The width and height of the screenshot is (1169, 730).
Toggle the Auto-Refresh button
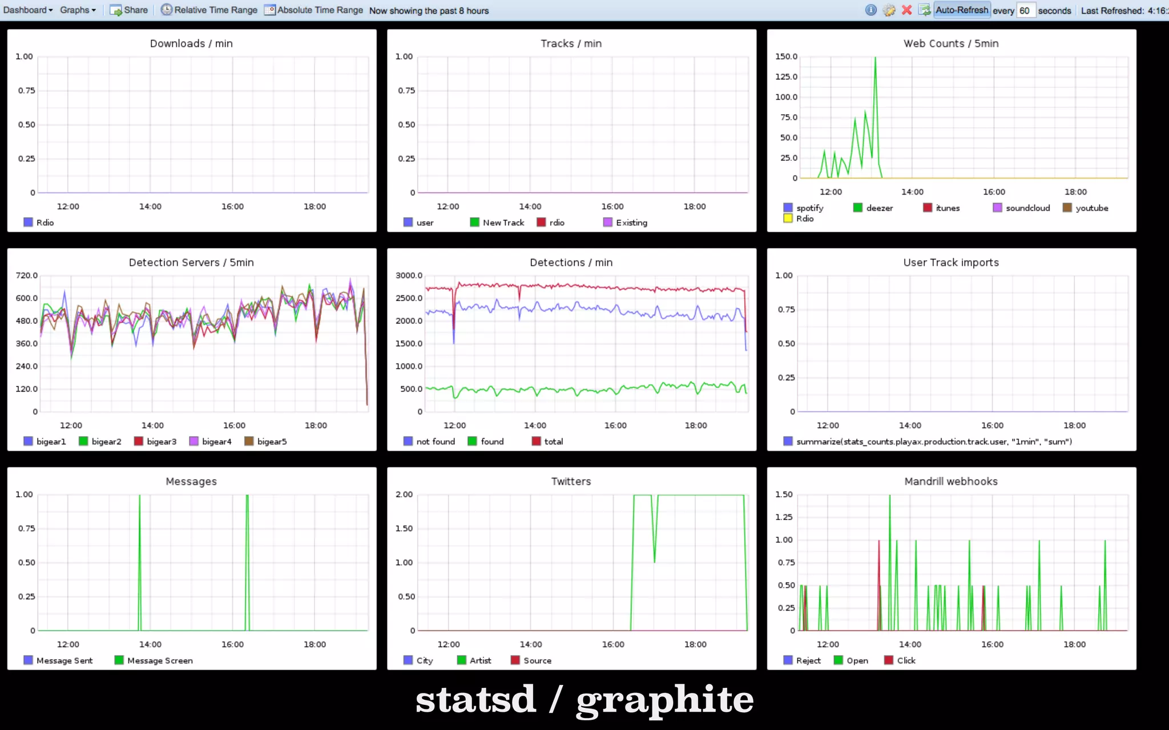click(x=962, y=10)
